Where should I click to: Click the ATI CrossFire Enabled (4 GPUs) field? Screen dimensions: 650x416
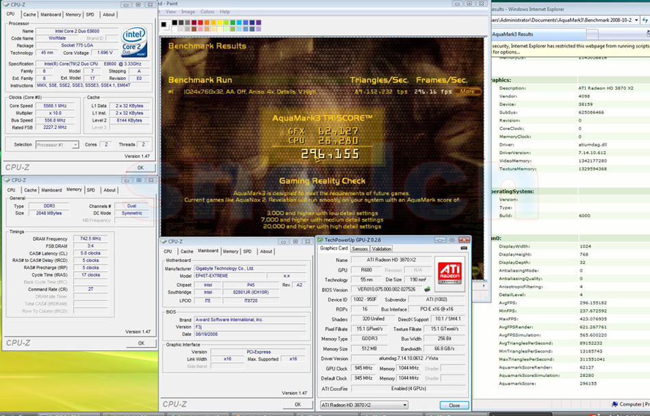(x=408, y=389)
